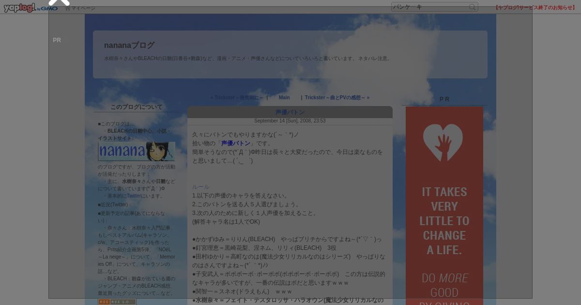Click the PR label at the overlay's left
Viewport: 581px width, 305px height.
tap(57, 40)
